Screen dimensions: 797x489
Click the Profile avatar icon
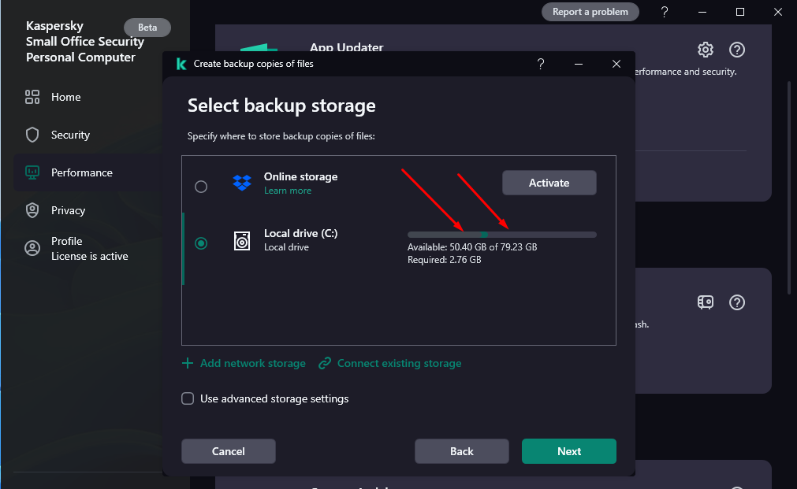[x=32, y=248]
